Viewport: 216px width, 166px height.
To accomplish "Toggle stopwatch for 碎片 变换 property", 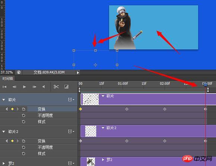I will [x=23, y=109].
